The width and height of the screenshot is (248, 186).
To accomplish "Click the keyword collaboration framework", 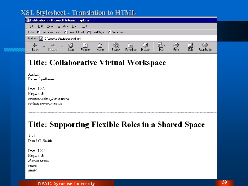I will [49, 99].
